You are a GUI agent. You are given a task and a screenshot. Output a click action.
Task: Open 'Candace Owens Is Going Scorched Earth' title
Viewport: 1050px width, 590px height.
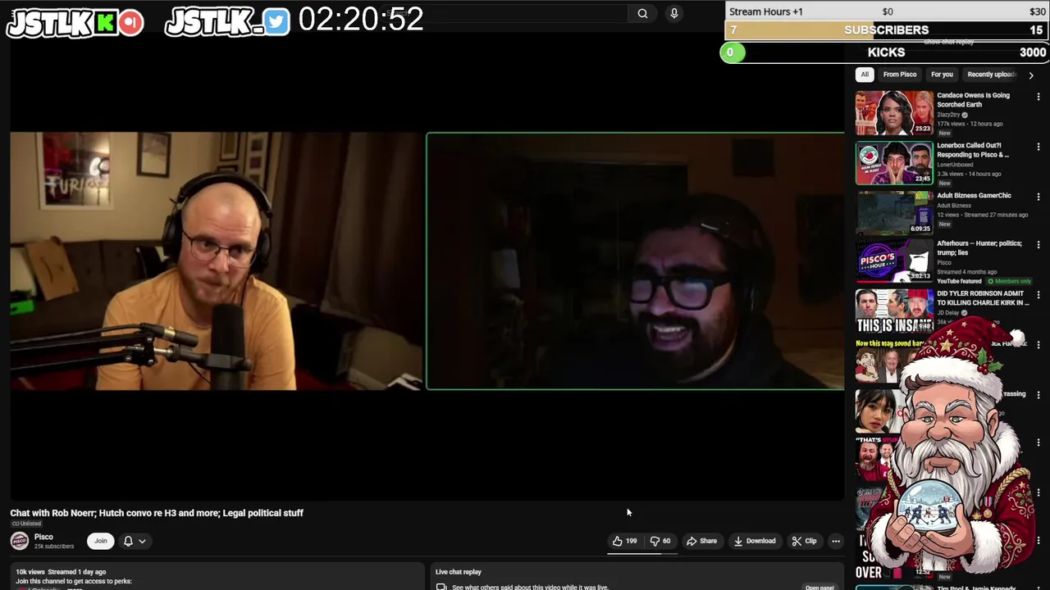973,100
